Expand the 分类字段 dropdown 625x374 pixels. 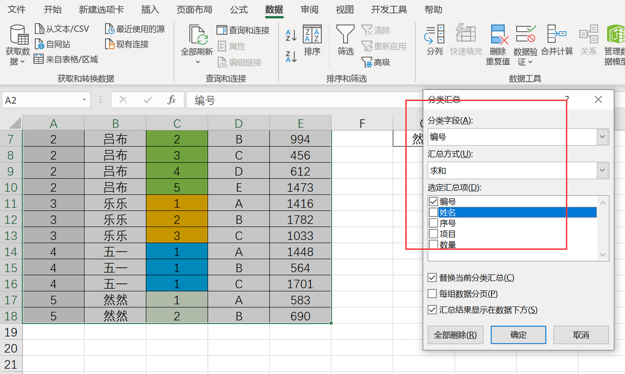coord(603,137)
